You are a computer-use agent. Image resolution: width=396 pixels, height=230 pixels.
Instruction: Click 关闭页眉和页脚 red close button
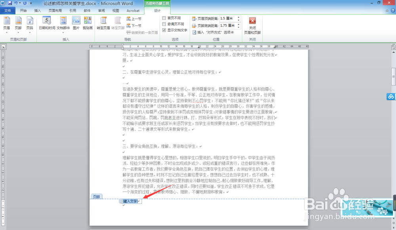pyautogui.click(x=252, y=26)
